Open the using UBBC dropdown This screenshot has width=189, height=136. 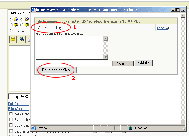coord(19,97)
